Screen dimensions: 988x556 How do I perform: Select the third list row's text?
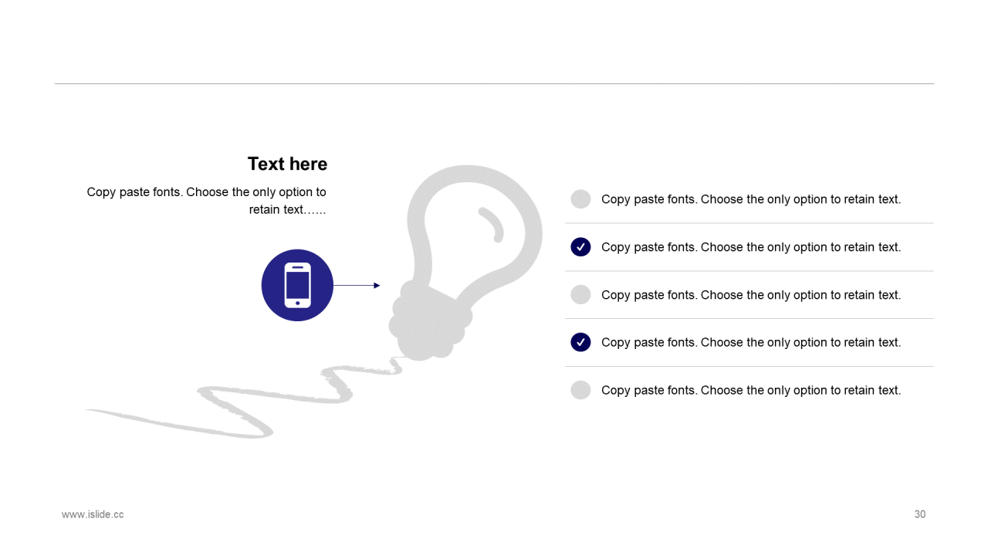(751, 295)
